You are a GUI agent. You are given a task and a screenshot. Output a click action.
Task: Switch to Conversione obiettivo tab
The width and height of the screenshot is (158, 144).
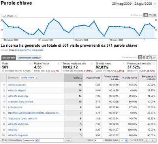pyautogui.click(x=29, y=58)
